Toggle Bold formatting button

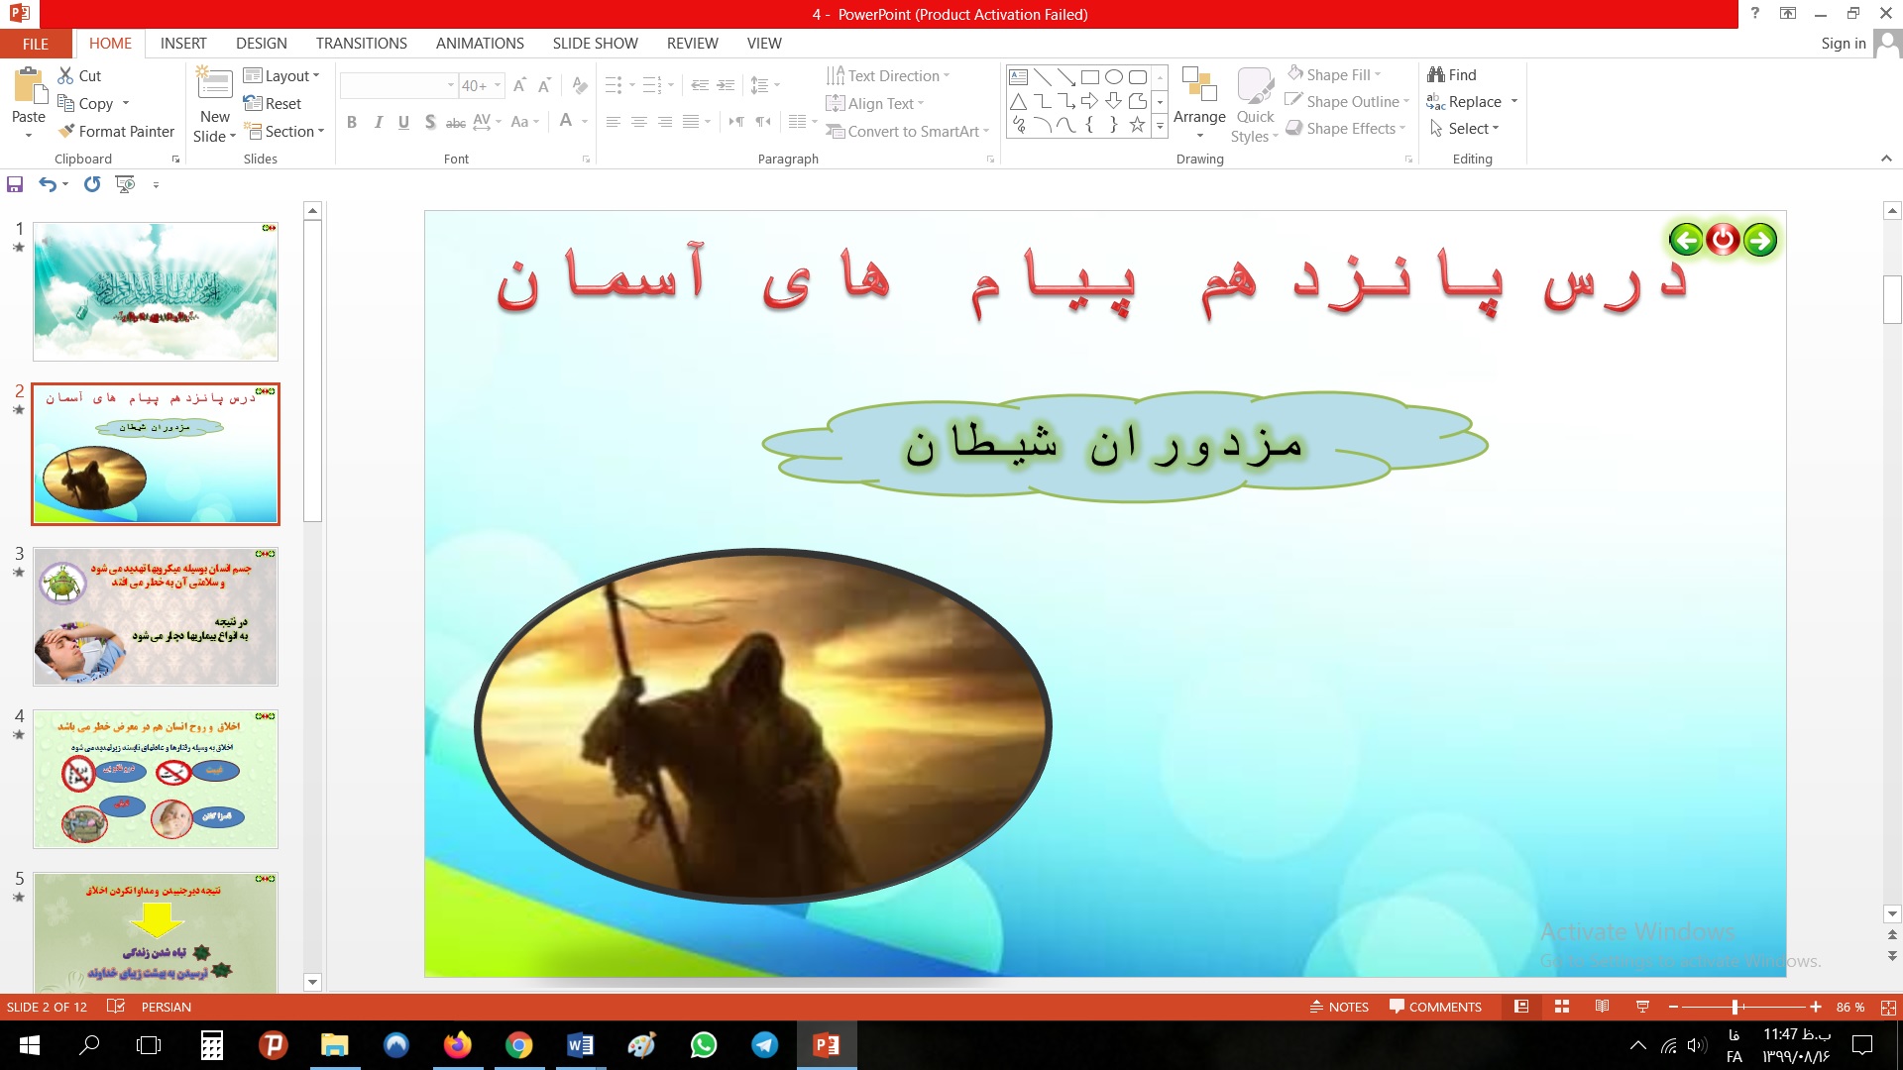coord(351,122)
